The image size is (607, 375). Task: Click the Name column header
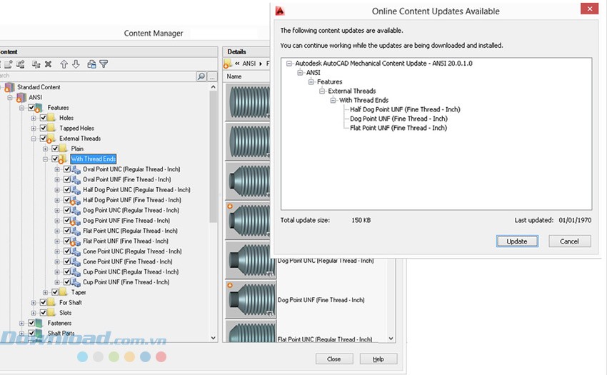coord(234,76)
